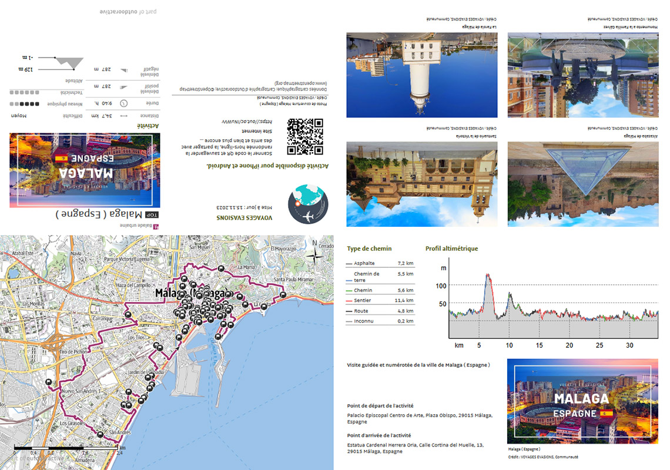Screen dimensions: 670x470
Task: Click the black TOP badge
Action: (152, 215)
